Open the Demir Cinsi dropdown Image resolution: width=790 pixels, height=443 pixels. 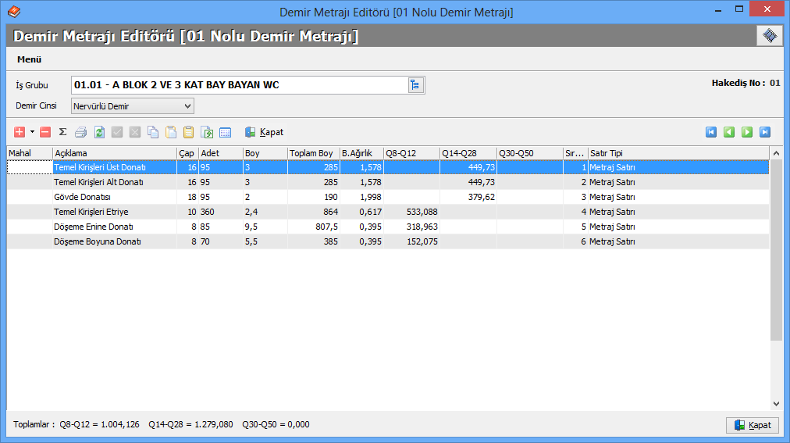tap(187, 106)
